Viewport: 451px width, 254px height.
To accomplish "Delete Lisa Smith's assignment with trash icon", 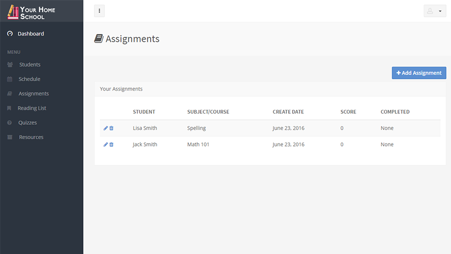I will click(111, 128).
